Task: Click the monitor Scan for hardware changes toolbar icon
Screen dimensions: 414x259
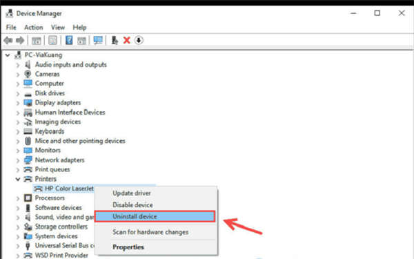Action: point(98,40)
